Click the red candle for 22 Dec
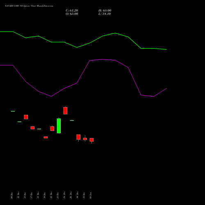 (x=52, y=129)
